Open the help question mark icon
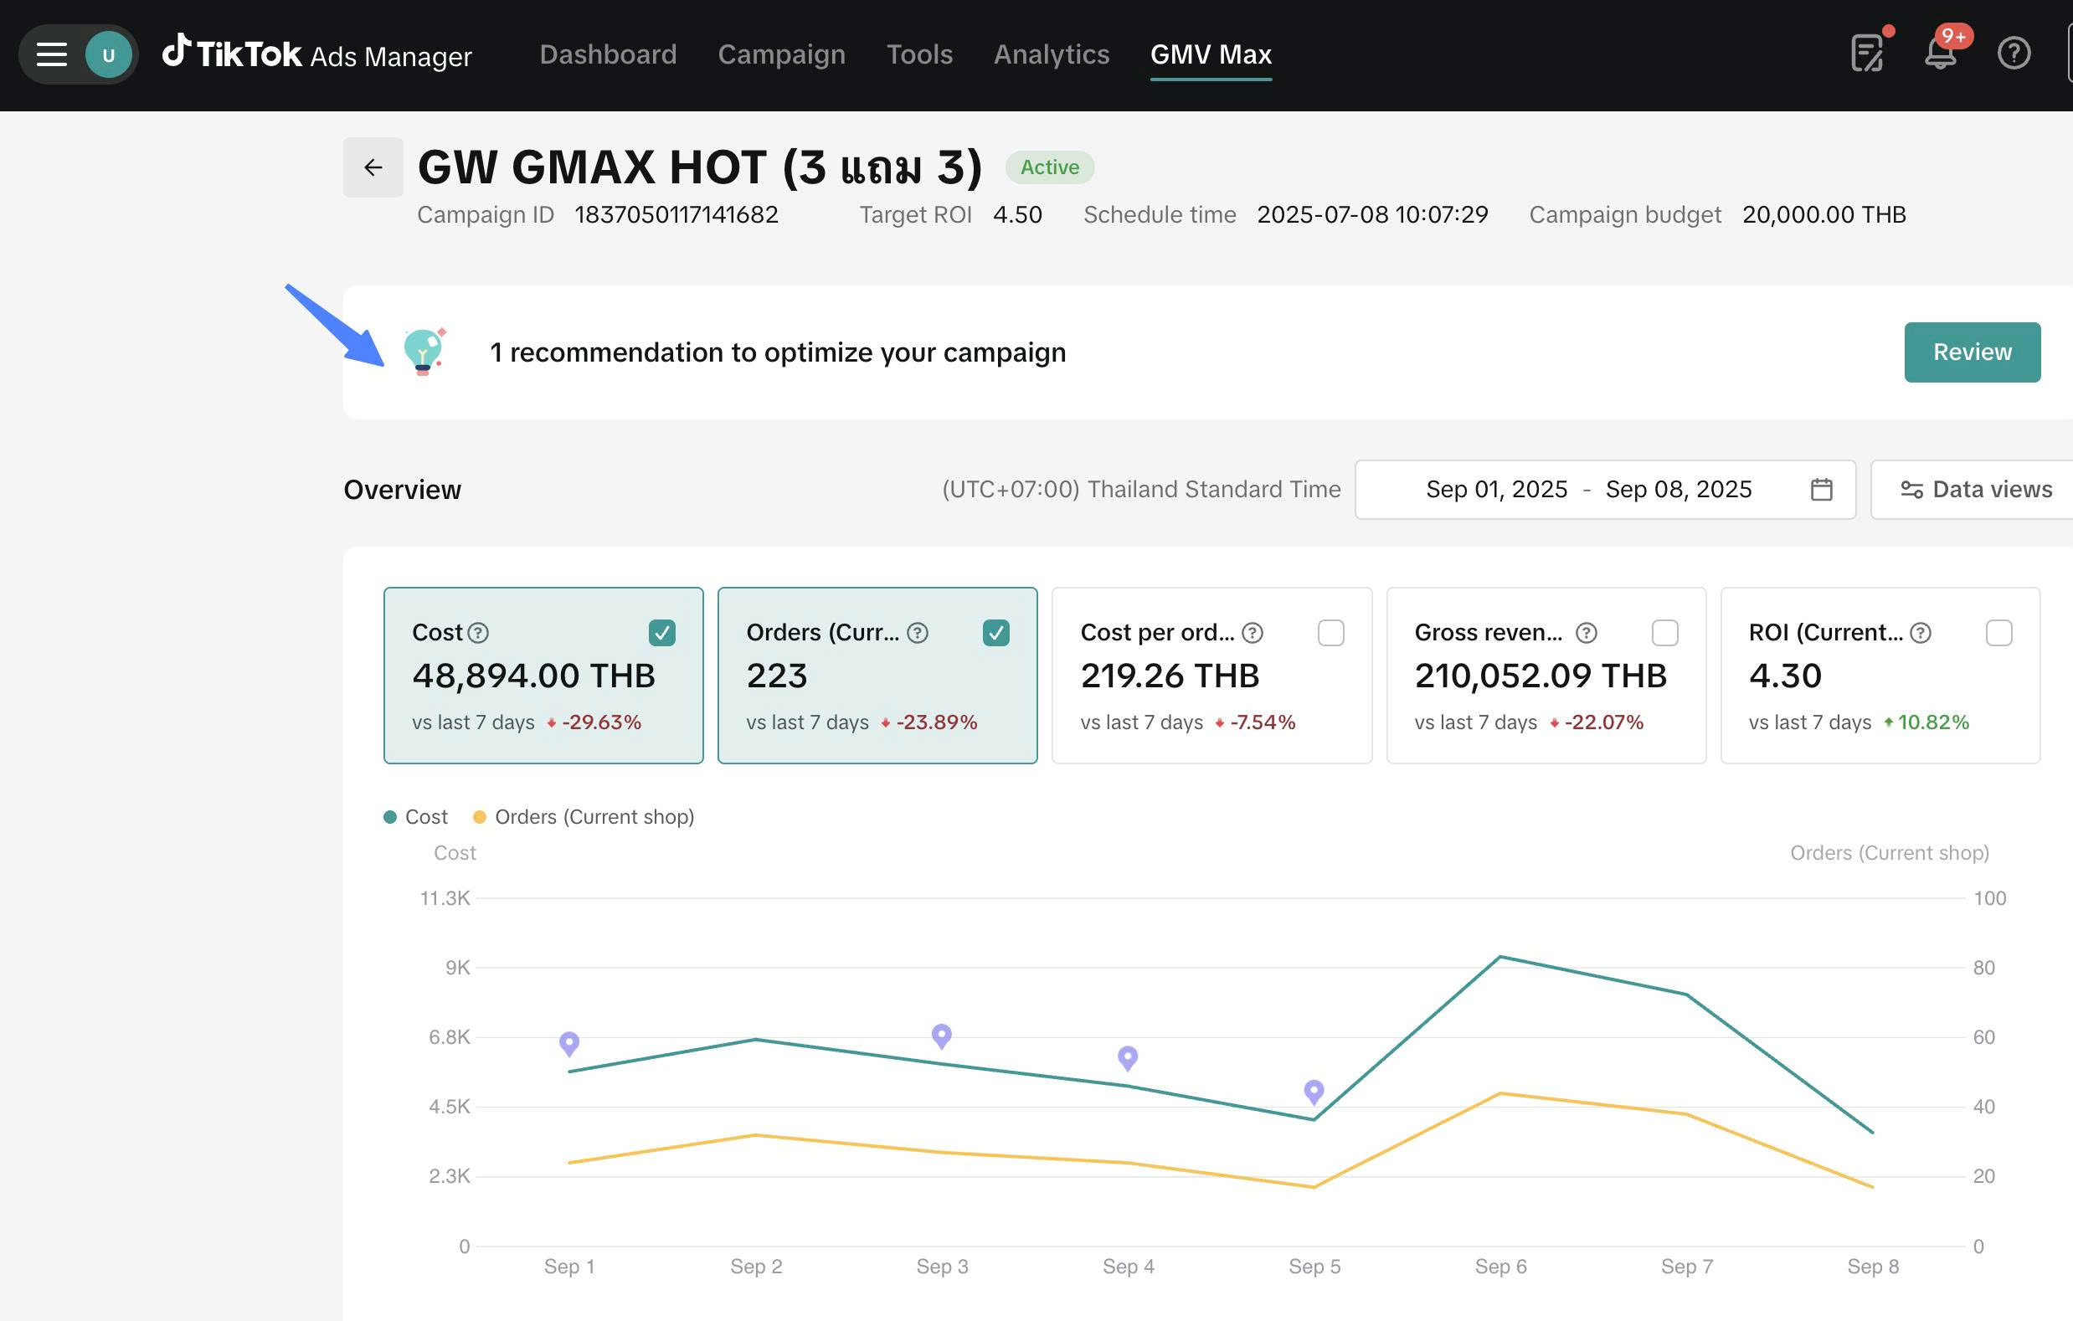Screen dimensions: 2073x1321 (x=2014, y=54)
